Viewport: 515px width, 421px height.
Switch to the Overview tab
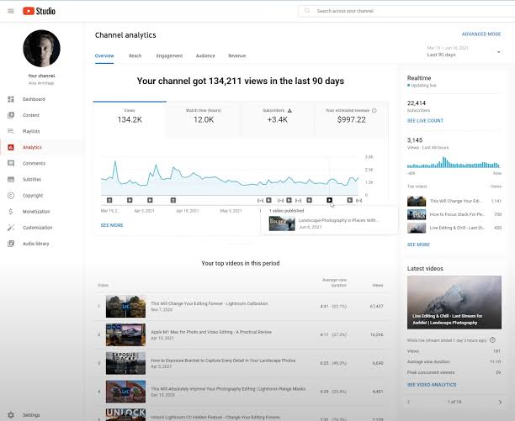104,55
